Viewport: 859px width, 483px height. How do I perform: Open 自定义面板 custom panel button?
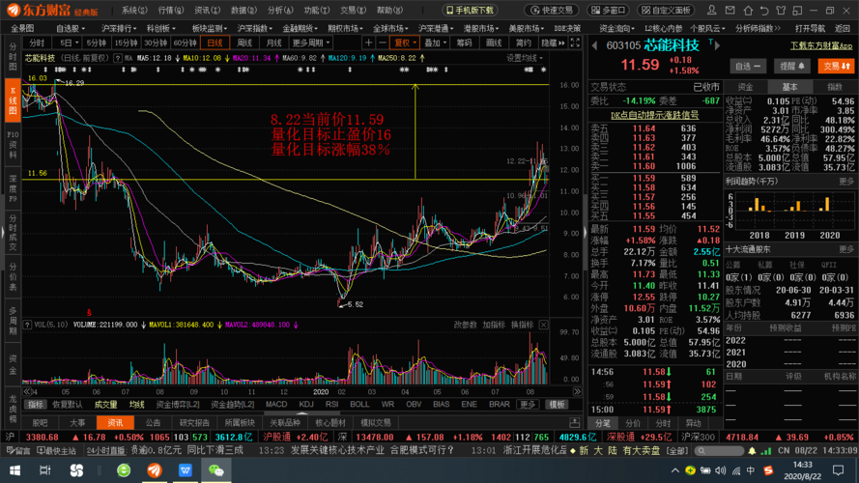[667, 10]
